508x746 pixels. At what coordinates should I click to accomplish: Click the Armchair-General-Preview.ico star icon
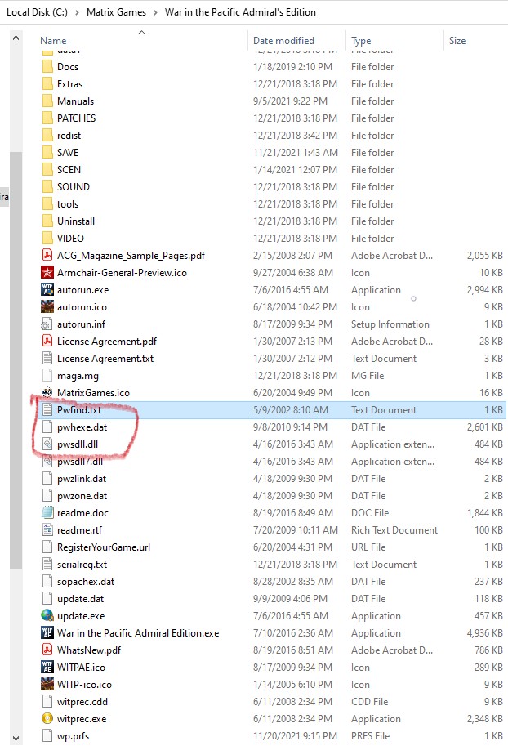47,273
